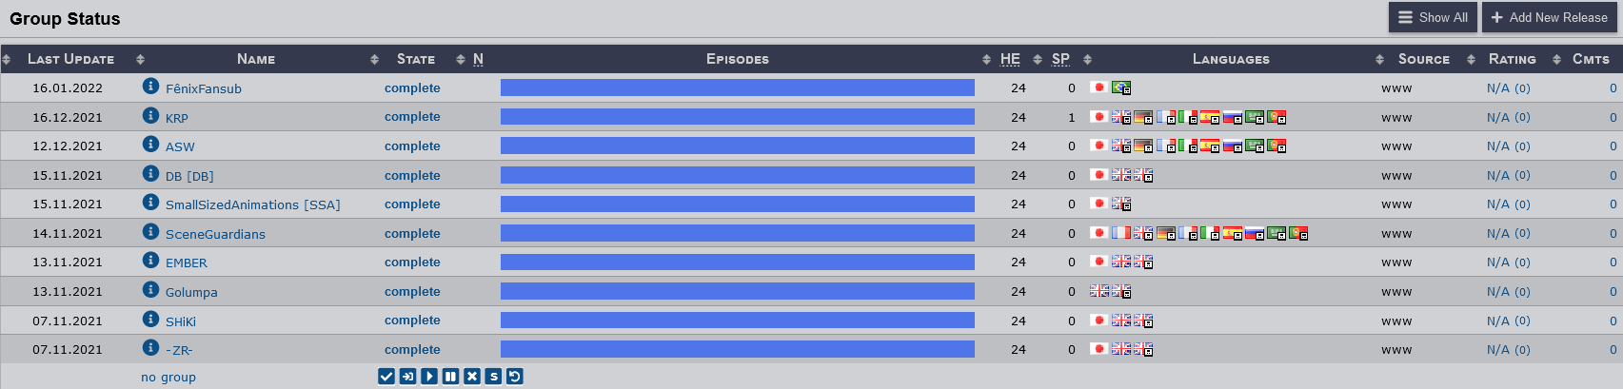Screen dimensions: 1623x389
Task: Click the play status filter icon
Action: [429, 377]
